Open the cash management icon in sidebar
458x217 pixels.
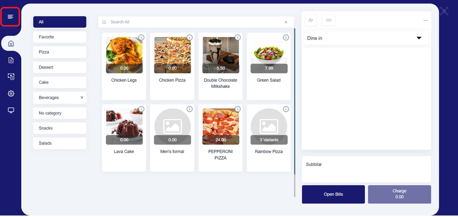click(11, 77)
